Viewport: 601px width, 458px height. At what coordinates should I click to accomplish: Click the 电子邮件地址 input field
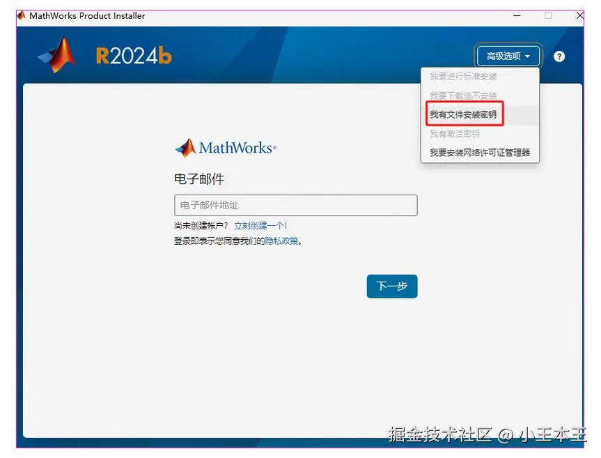point(295,205)
